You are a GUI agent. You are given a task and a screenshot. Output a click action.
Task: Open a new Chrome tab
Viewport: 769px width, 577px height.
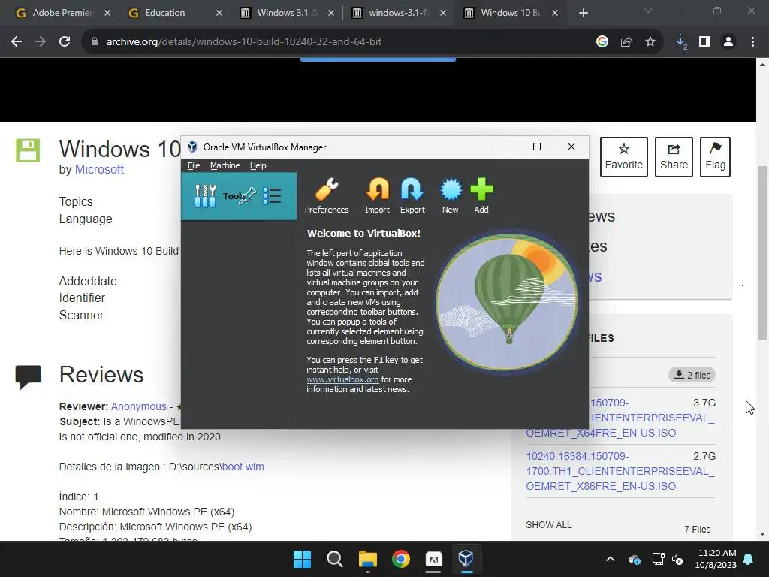pos(583,13)
